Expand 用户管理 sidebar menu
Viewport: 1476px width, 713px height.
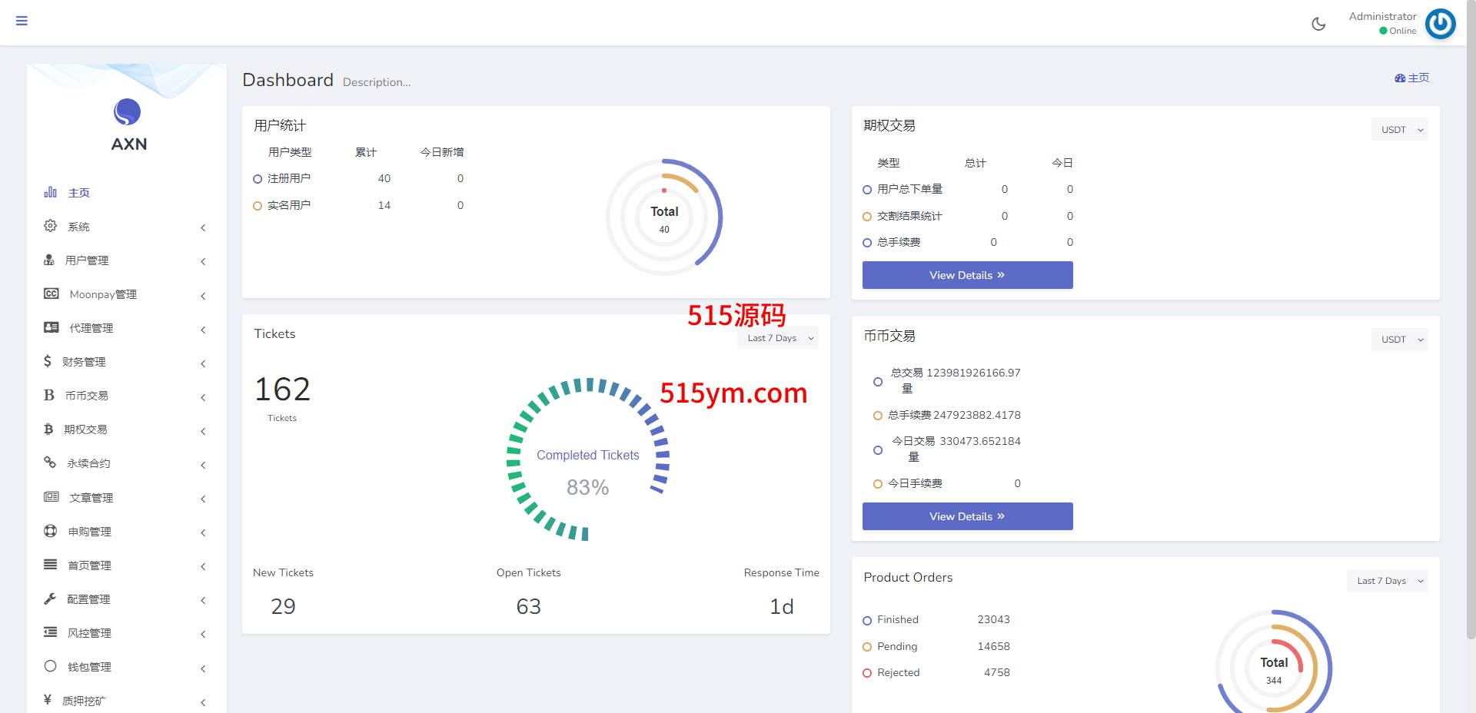tap(87, 260)
